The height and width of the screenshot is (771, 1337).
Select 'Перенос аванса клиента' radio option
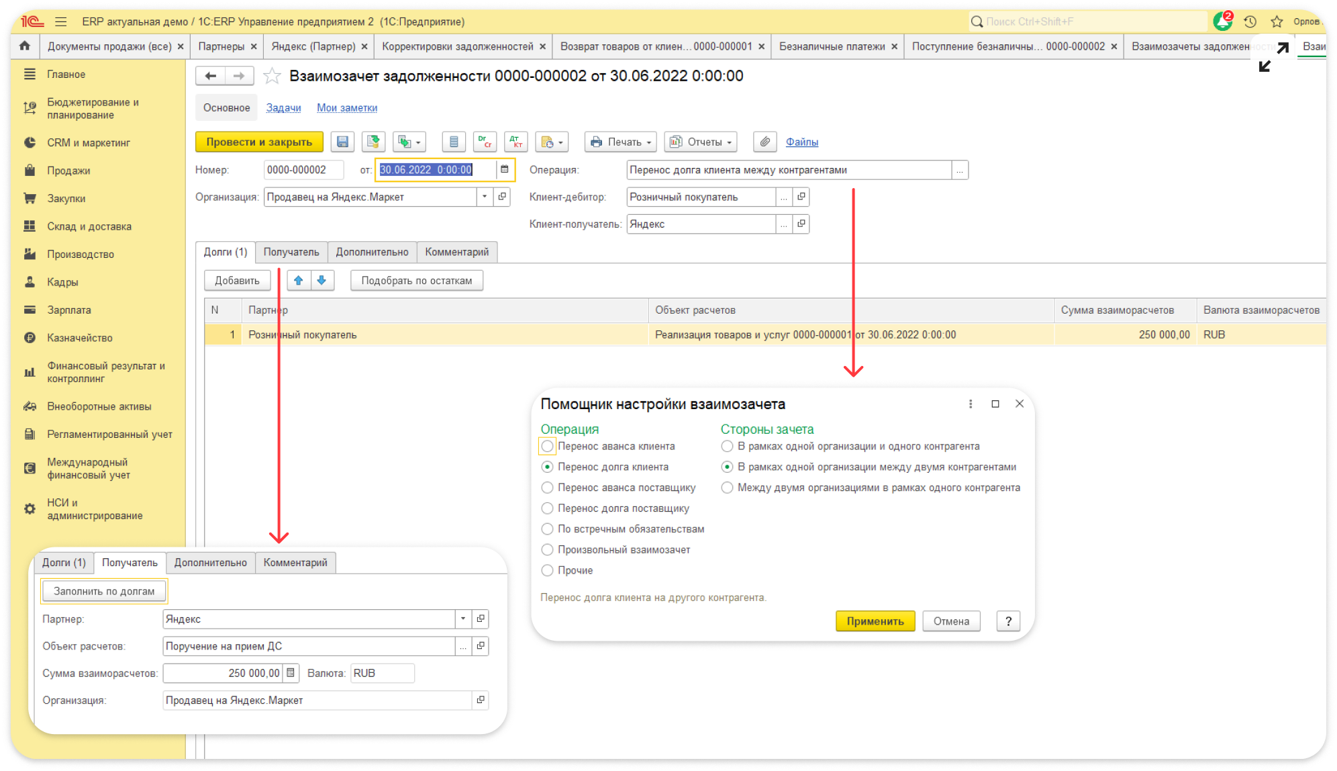(x=548, y=447)
